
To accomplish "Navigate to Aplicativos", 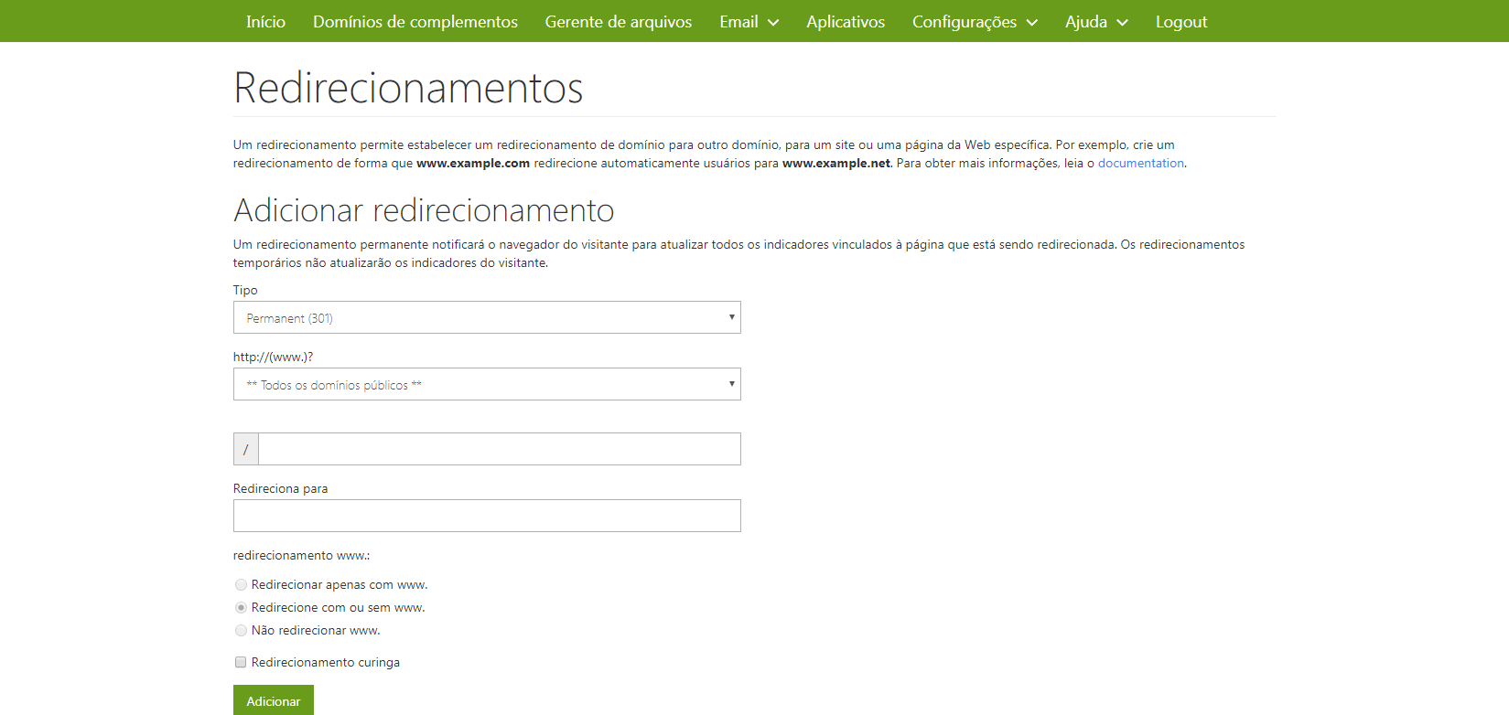I will 845,22.
